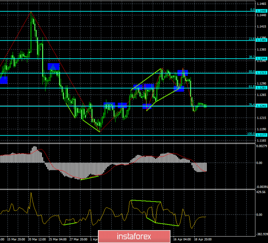Screen dimensions: 268x243
Task: Click the leftmost blue rectangle marker
Action: click(4, 80)
